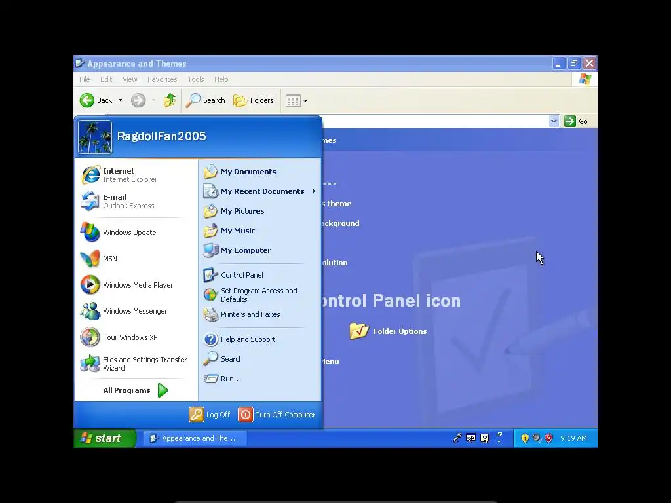The height and width of the screenshot is (503, 671).
Task: Open My Music folder
Action: 259,231
